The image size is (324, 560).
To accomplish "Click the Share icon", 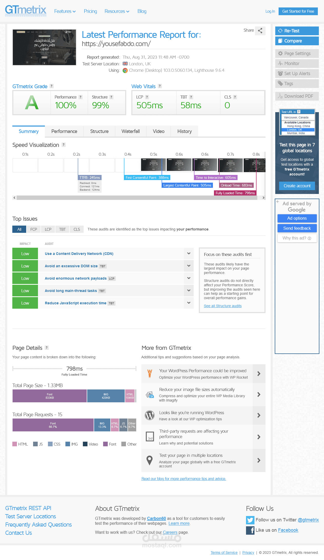I will point(260,31).
